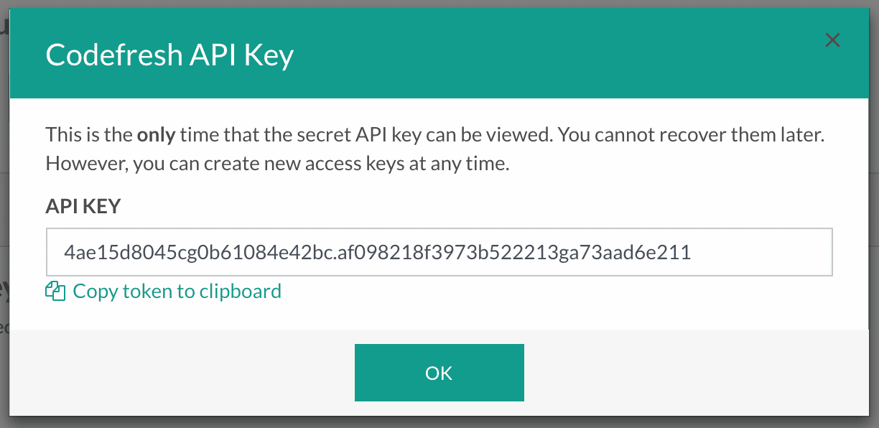879x428 pixels.
Task: Click the word clipboard in copy link
Action: click(x=241, y=291)
